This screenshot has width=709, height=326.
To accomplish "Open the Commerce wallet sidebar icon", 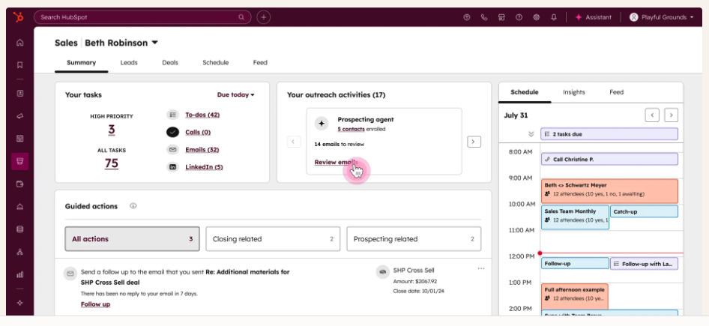I will (x=20, y=184).
